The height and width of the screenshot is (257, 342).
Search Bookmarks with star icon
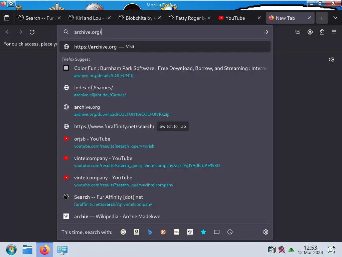point(203,232)
